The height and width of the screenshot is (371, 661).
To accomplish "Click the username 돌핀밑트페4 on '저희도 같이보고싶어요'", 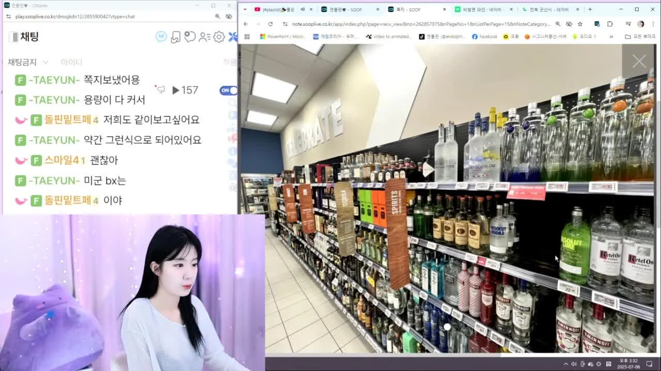I will [x=71, y=120].
